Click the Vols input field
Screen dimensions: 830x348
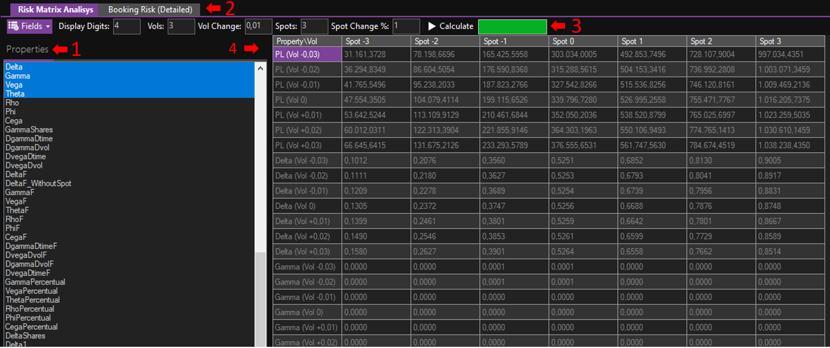(180, 26)
